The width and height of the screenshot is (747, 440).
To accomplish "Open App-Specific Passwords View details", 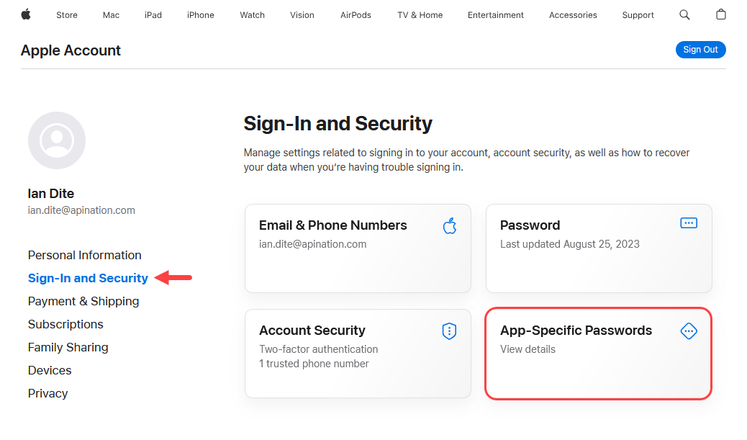I will point(528,349).
